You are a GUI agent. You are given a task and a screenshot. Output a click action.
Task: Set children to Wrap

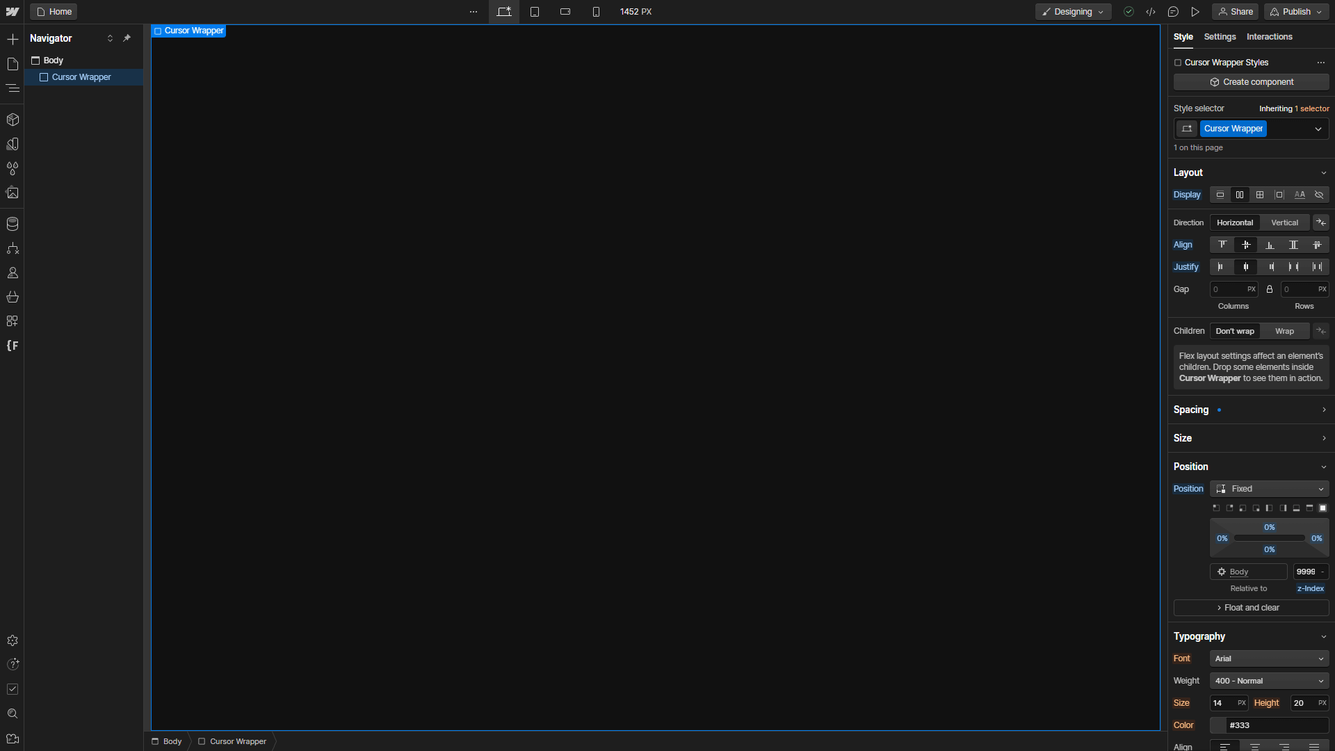(1284, 331)
